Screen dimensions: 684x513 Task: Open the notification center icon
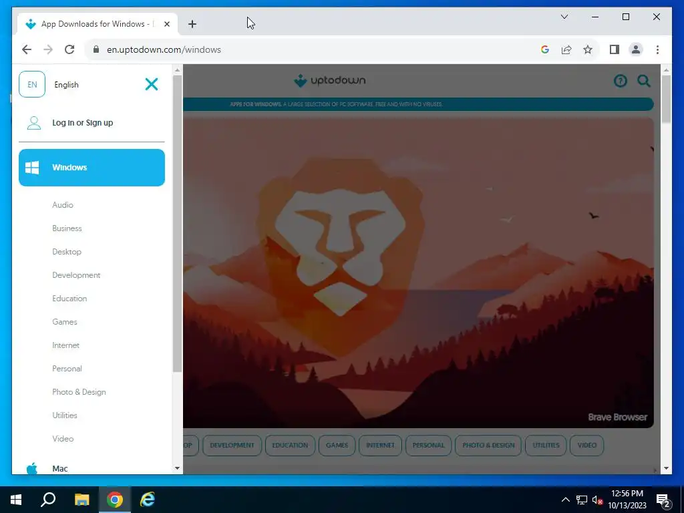[x=663, y=501]
